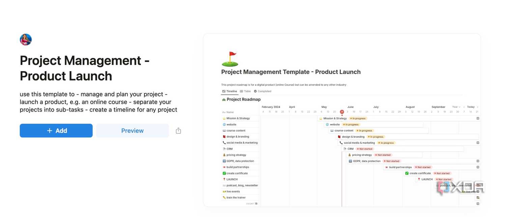The image size is (506, 217).
Task: Click the template author's profile avatar
Action: tap(26, 40)
